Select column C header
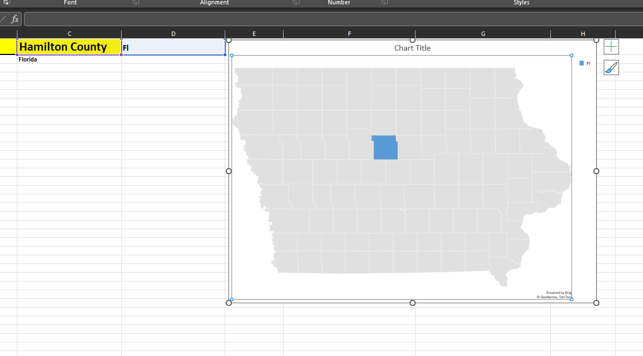This screenshot has height=356, width=643. [69, 34]
